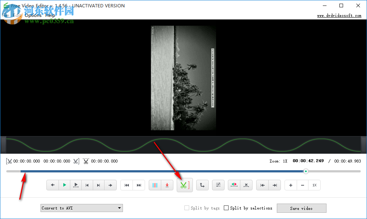
Task: Click the Play playback button
Action: click(64, 185)
